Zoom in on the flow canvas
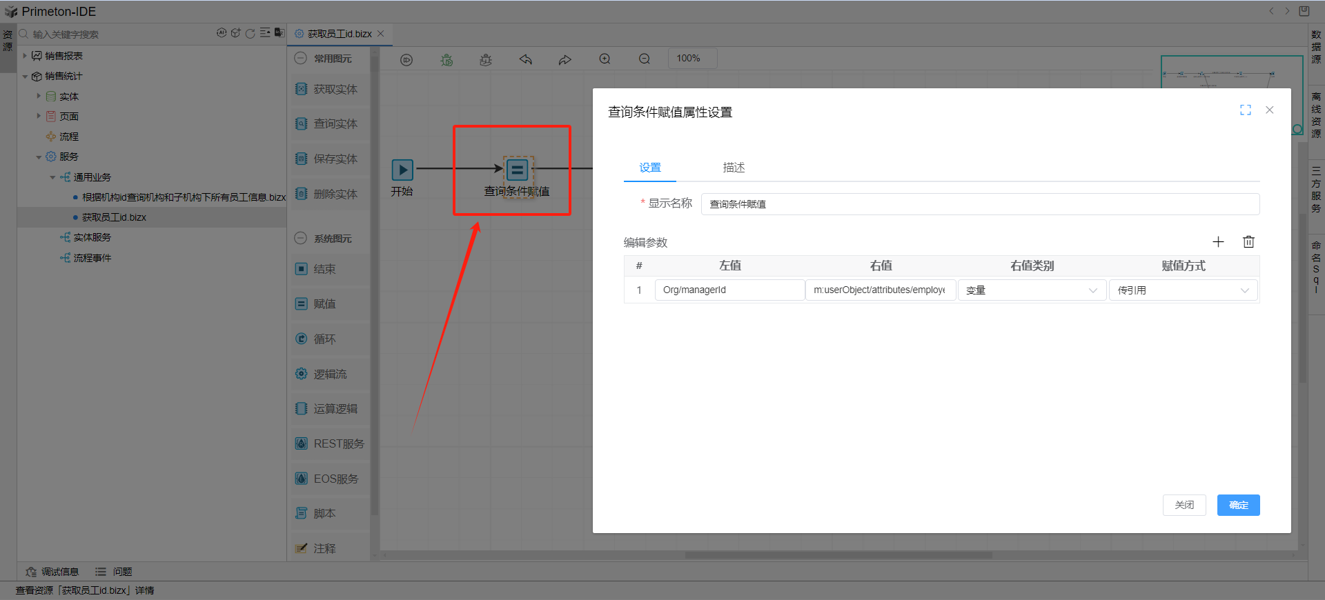Image resolution: width=1325 pixels, height=600 pixels. click(605, 59)
